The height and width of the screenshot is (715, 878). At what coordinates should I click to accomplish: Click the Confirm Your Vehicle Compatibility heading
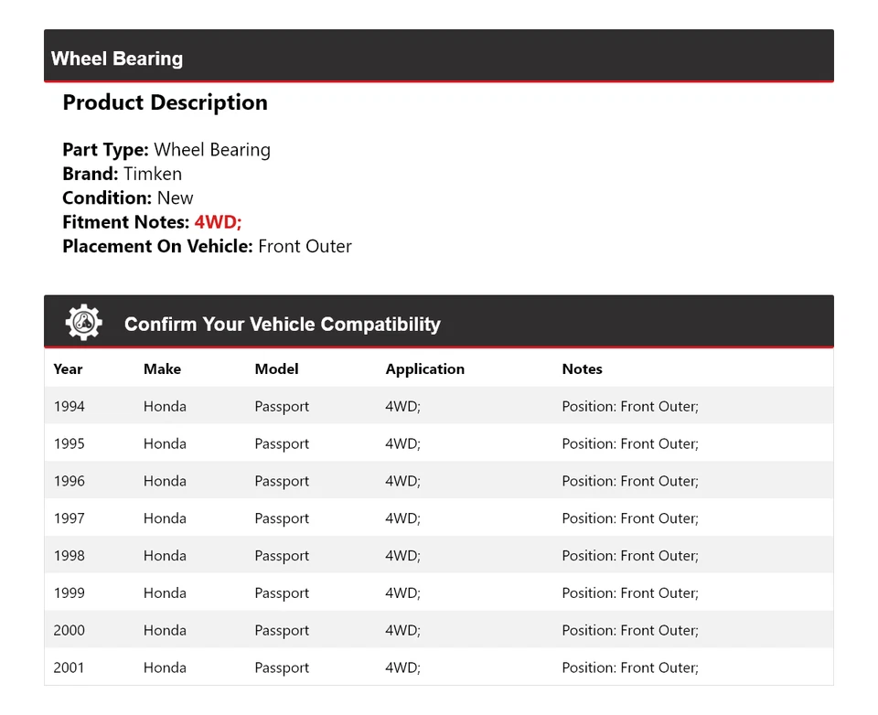[x=282, y=325]
